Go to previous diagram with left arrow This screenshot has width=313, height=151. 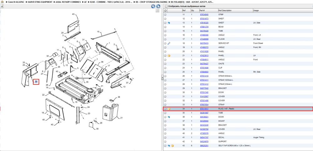pyautogui.click(x=153, y=6)
